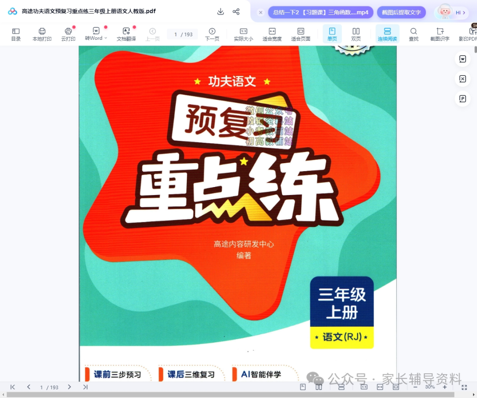Click the cloud logo next to the filename
This screenshot has width=477, height=398.
pos(12,11)
